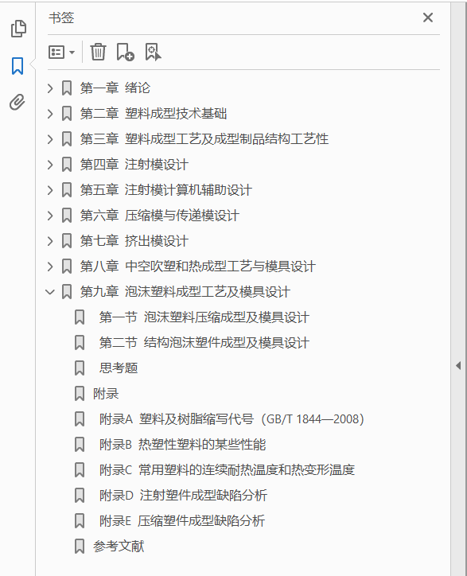Expand 第八章 中空吹塑 chevron

point(50,267)
